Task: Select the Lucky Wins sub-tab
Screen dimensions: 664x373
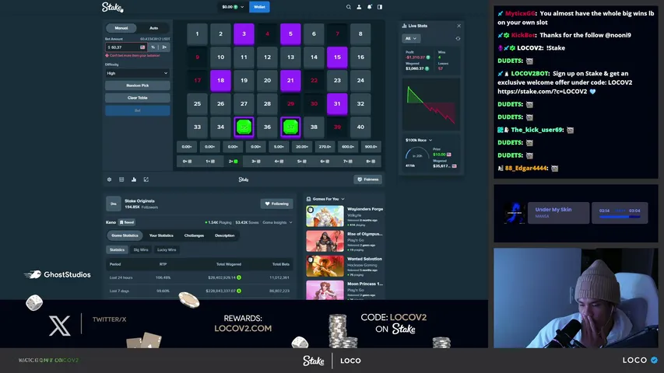Action: [167, 250]
